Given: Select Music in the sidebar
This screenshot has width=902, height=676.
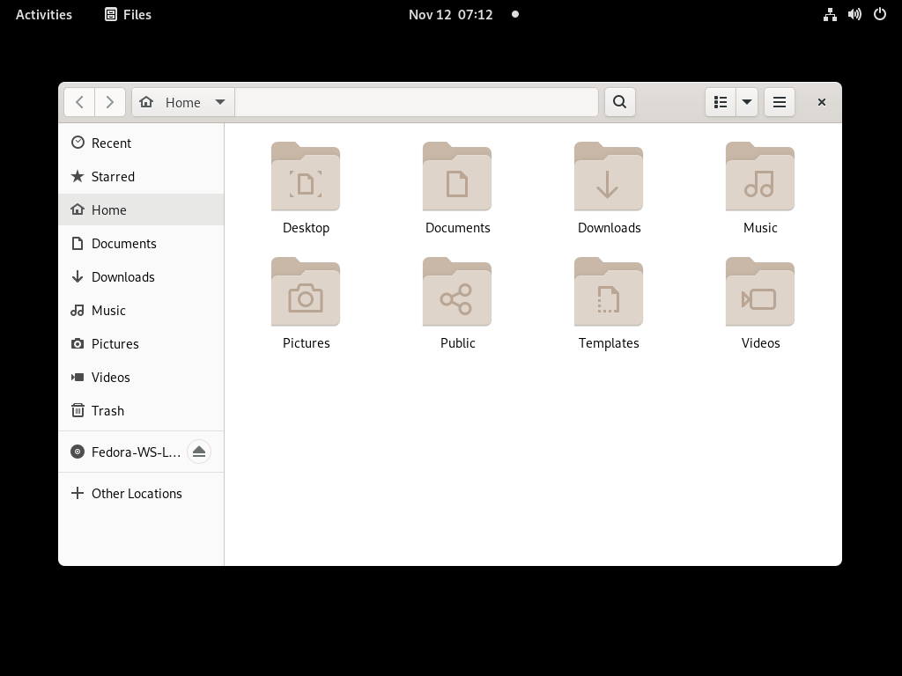Looking at the screenshot, I should [141, 311].
